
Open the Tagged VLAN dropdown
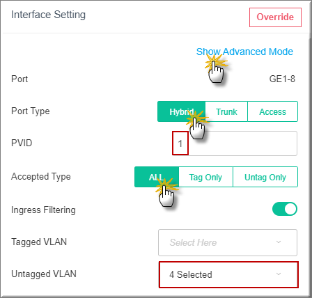228,242
